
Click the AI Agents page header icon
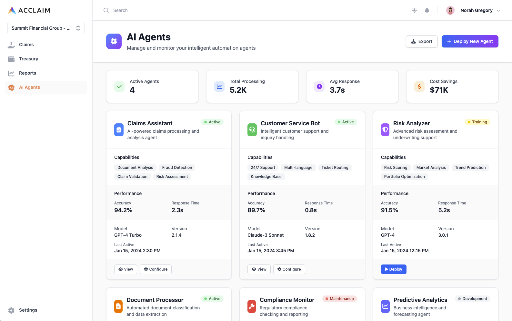(114, 41)
